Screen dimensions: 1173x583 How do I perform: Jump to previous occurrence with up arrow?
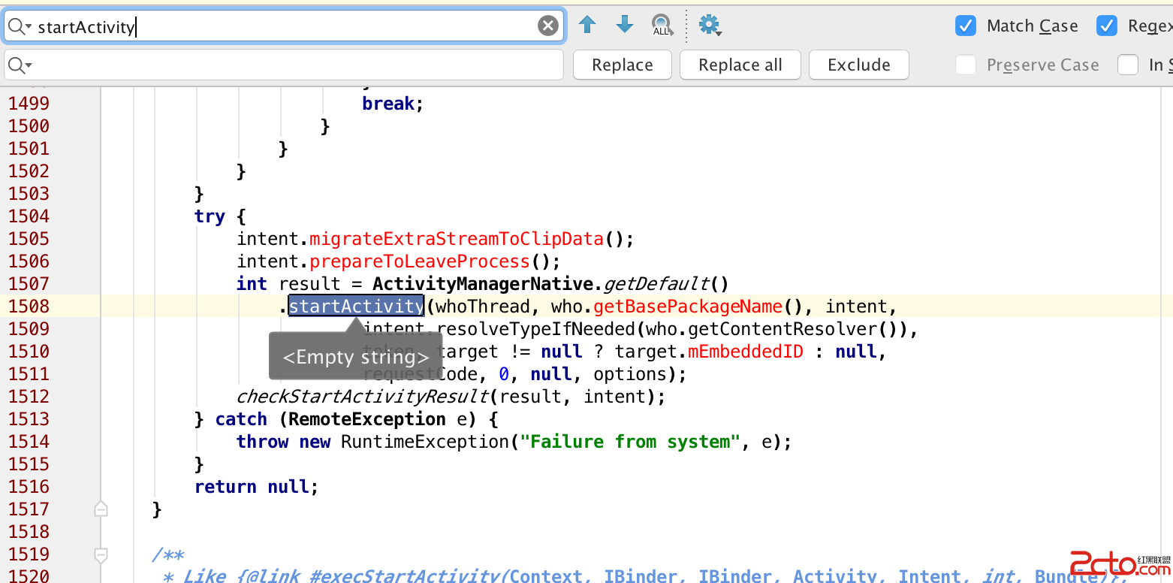tap(587, 26)
